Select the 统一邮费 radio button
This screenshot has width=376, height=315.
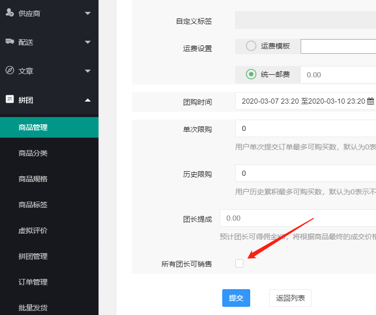coord(251,74)
